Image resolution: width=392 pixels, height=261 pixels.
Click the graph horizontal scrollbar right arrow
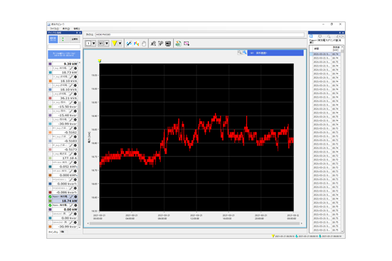pos(301,224)
